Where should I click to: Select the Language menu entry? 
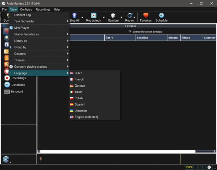[x=39, y=73]
